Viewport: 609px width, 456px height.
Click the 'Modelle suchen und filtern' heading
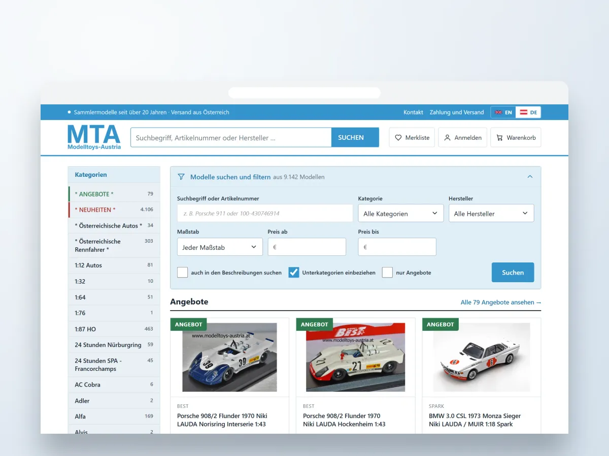230,177
